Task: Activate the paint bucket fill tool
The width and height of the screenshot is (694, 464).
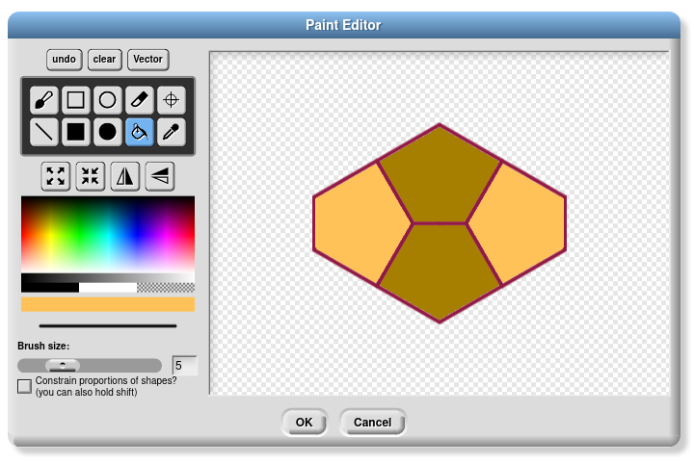Action: pos(140,132)
